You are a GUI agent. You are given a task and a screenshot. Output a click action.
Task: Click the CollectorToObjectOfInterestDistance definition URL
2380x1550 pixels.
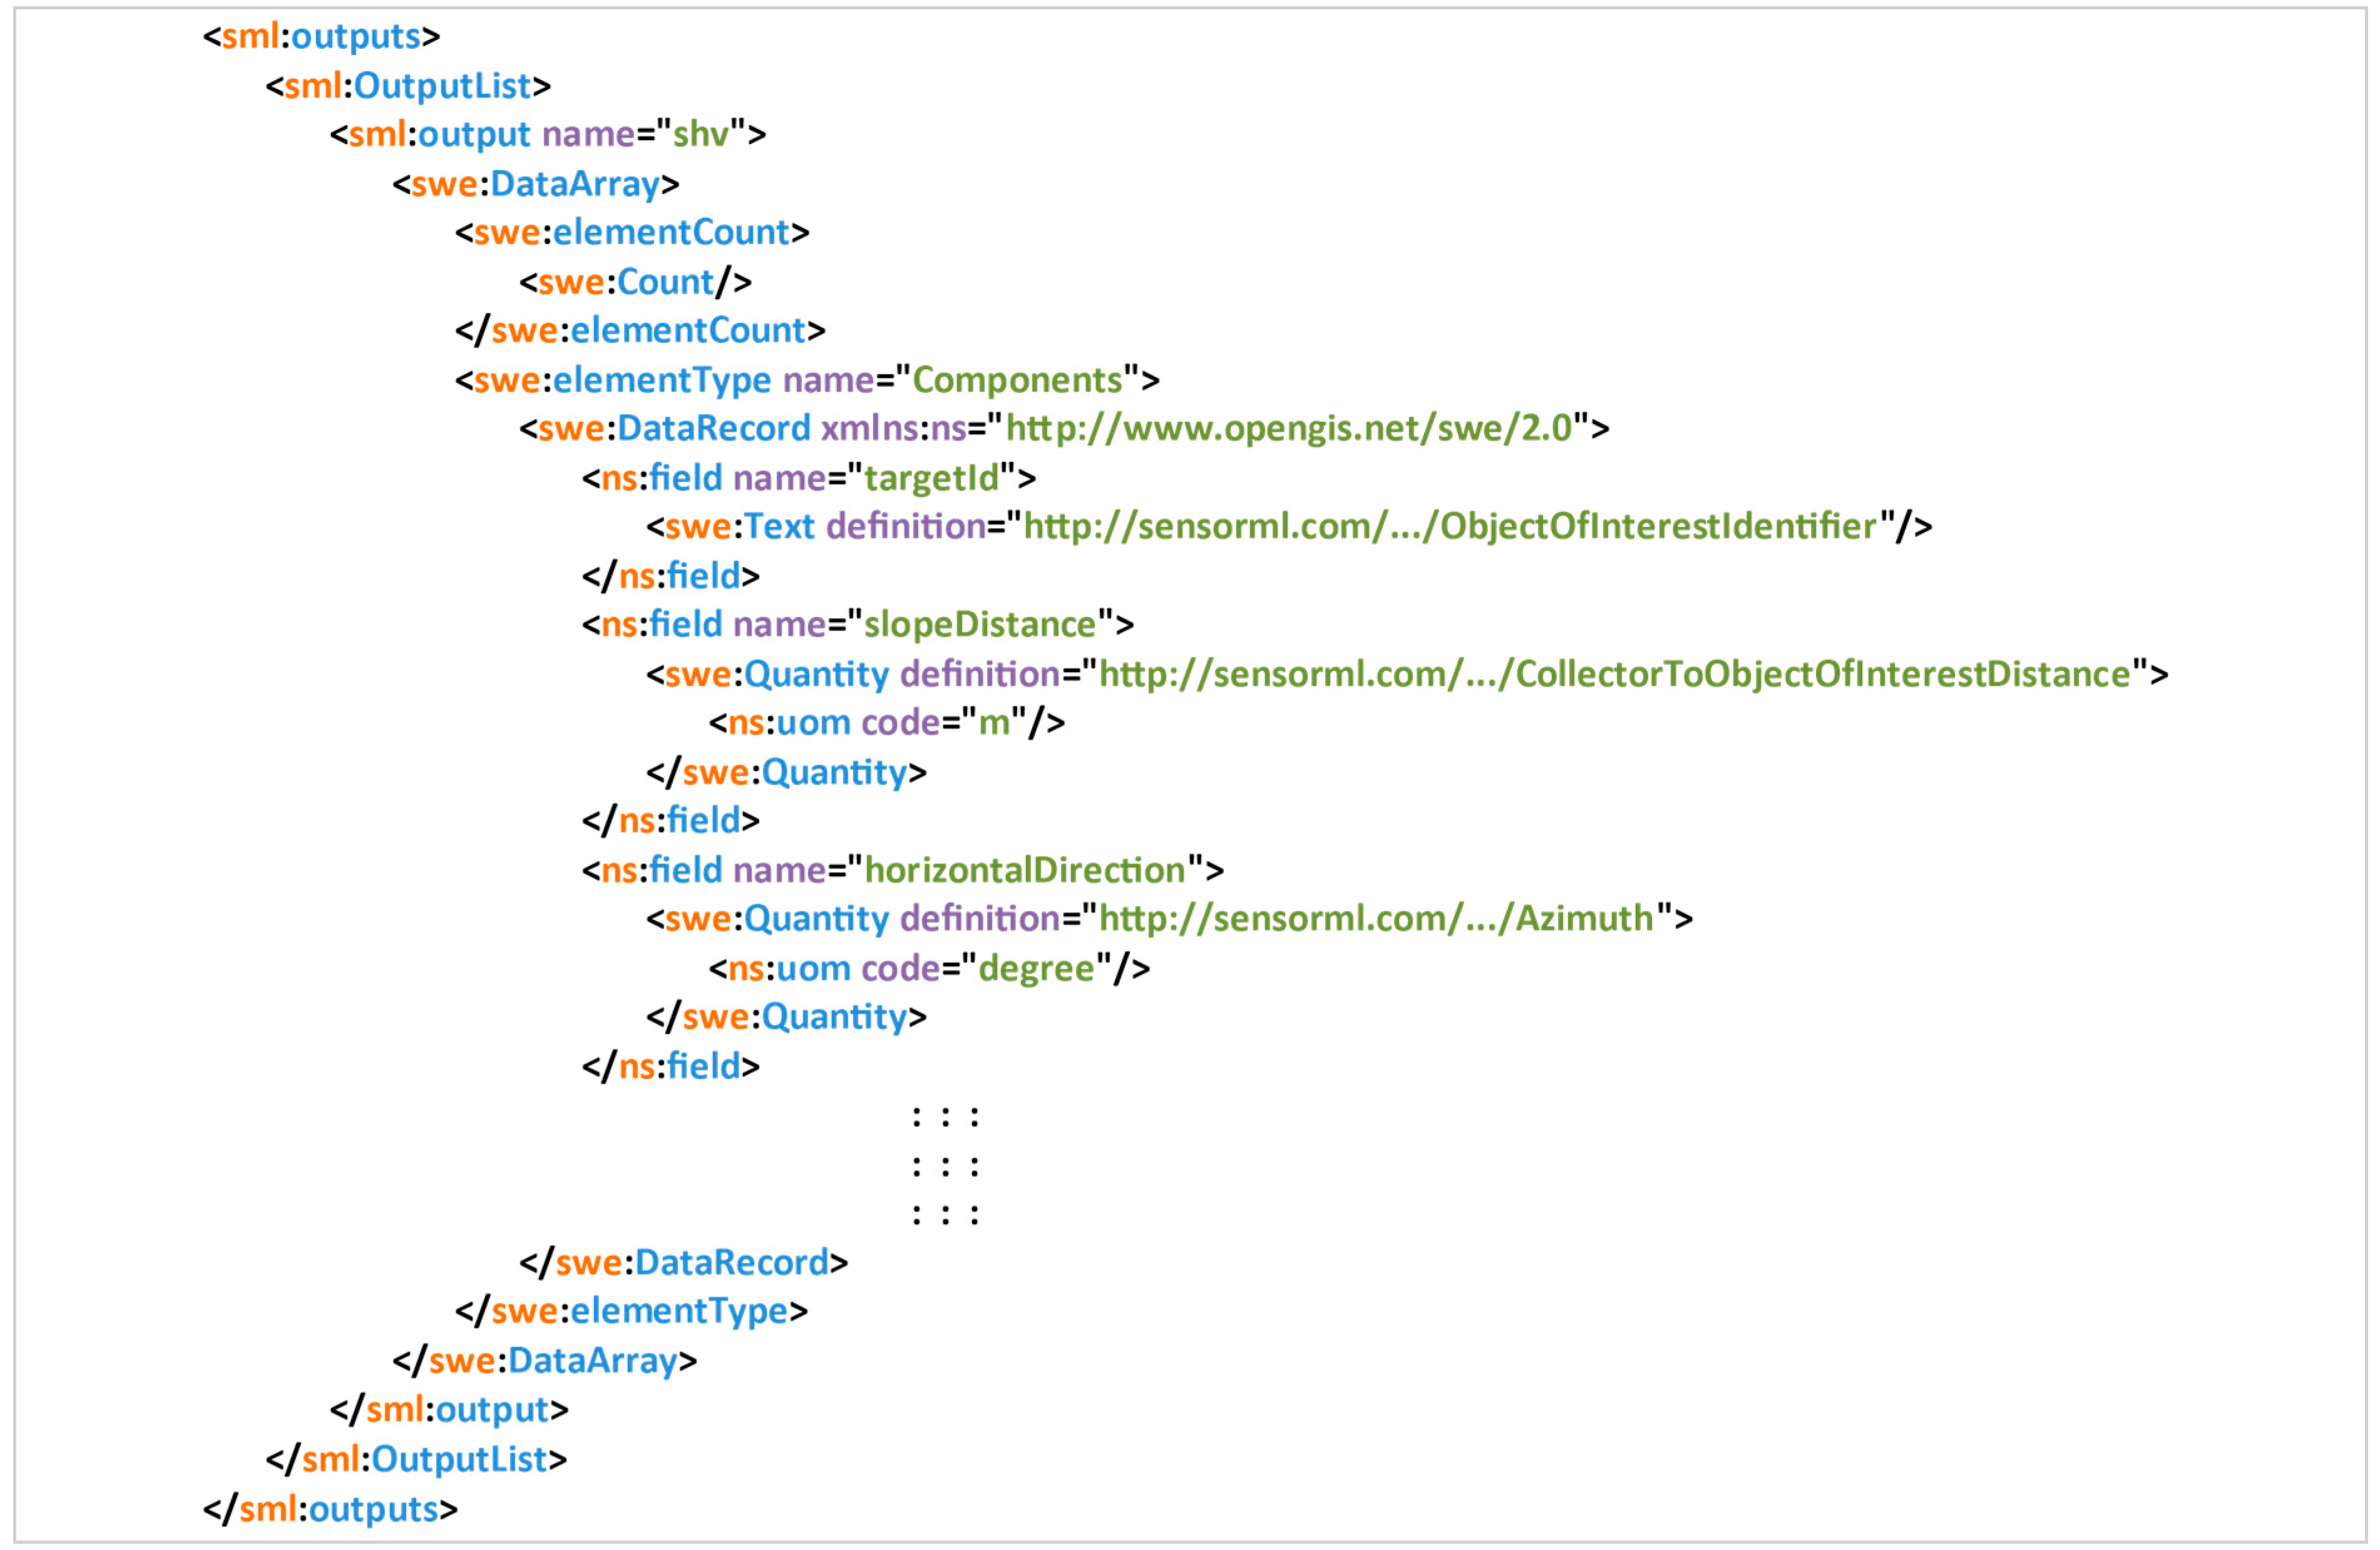pos(1614,675)
